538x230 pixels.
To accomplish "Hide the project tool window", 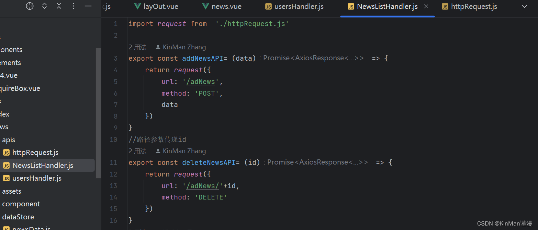I will (x=88, y=6).
